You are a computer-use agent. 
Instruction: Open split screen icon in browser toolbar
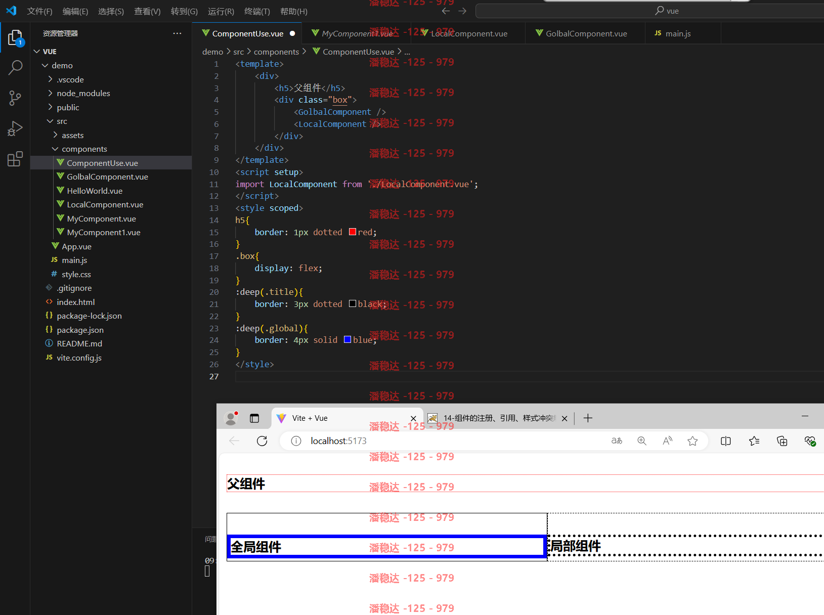pos(726,441)
